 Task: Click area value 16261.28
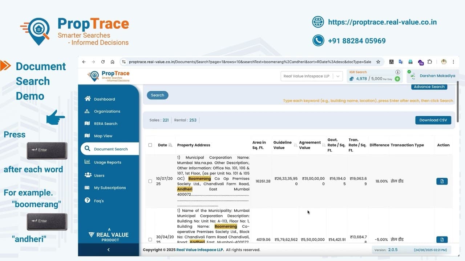click(x=263, y=181)
